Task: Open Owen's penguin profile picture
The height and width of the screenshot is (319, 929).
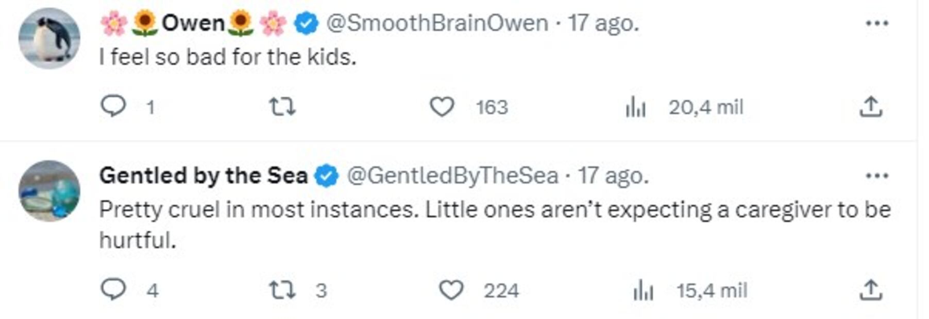Action: pyautogui.click(x=49, y=39)
